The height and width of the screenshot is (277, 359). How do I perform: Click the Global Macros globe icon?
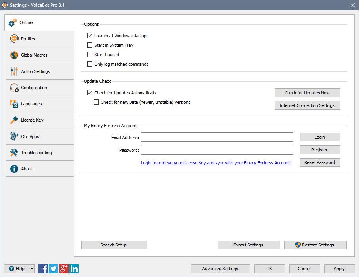tap(14, 55)
